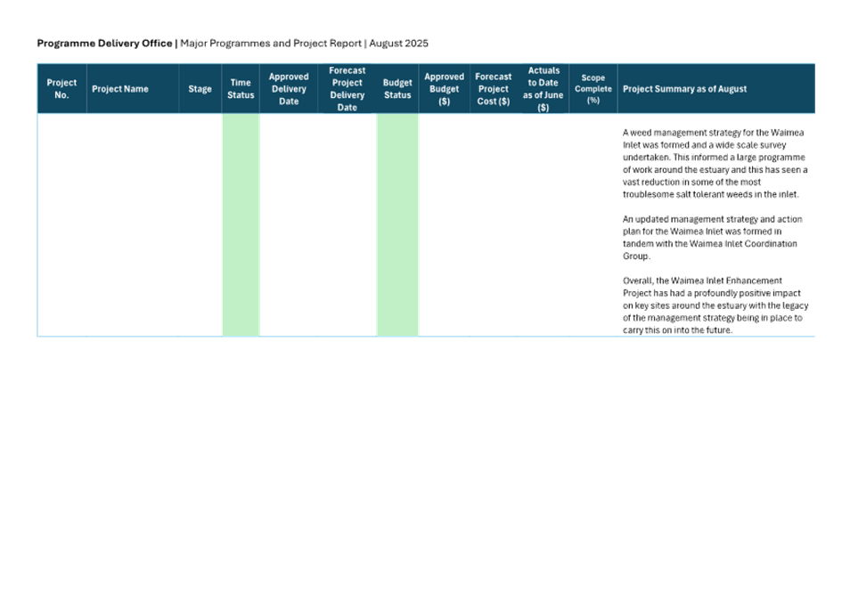Click the Forecast Project Cost ($) header

point(492,89)
